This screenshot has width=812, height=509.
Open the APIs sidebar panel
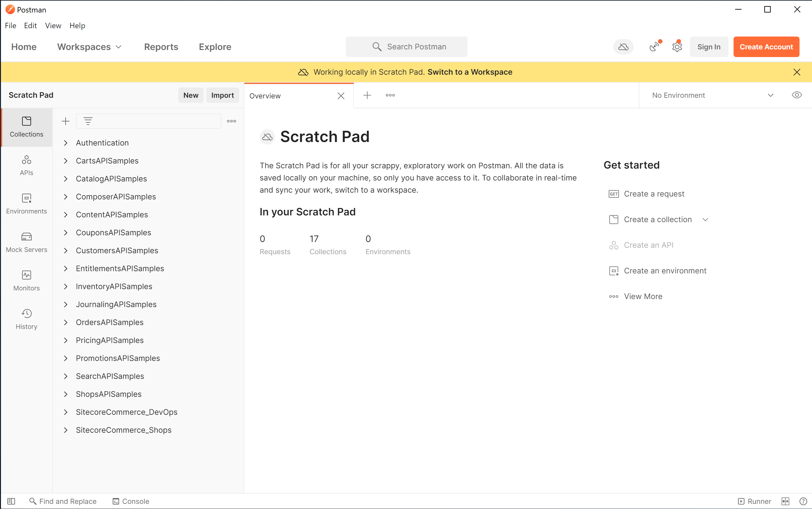click(x=27, y=166)
